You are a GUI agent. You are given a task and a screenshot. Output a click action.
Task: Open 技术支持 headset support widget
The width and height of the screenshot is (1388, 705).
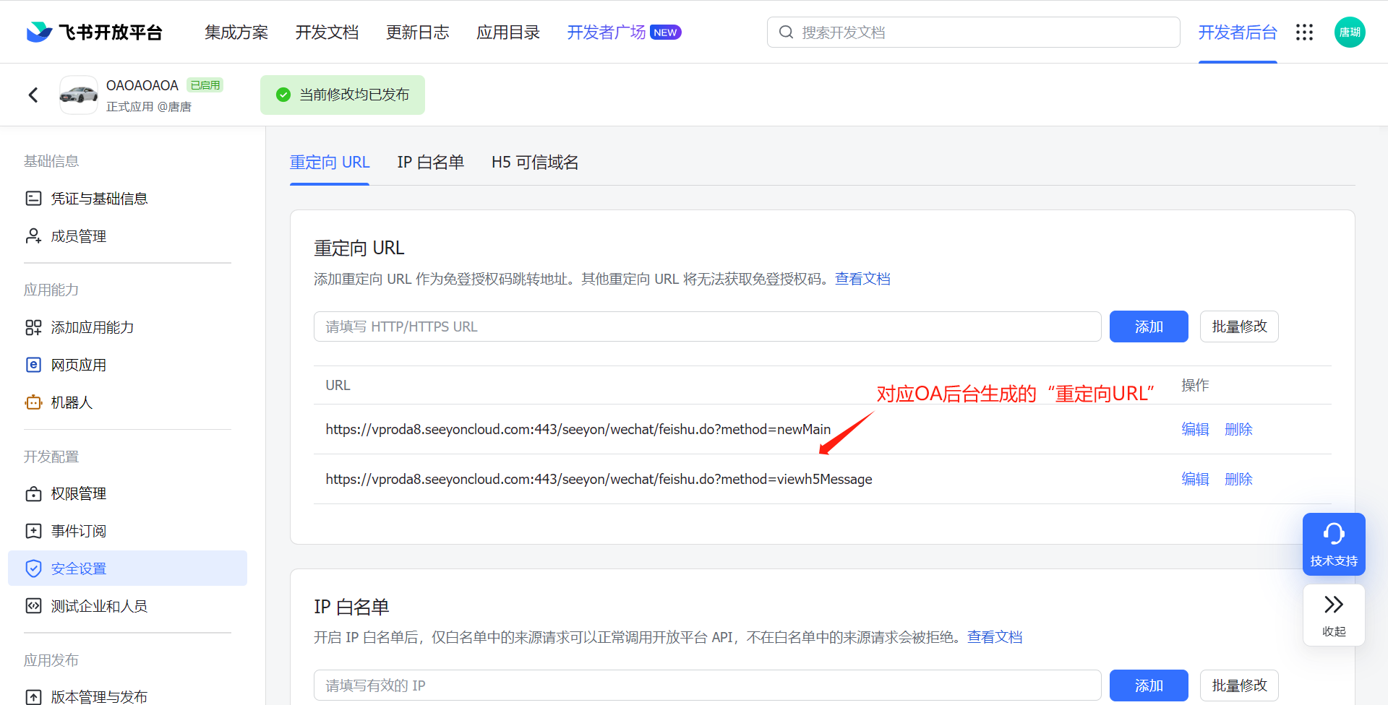pyautogui.click(x=1333, y=544)
